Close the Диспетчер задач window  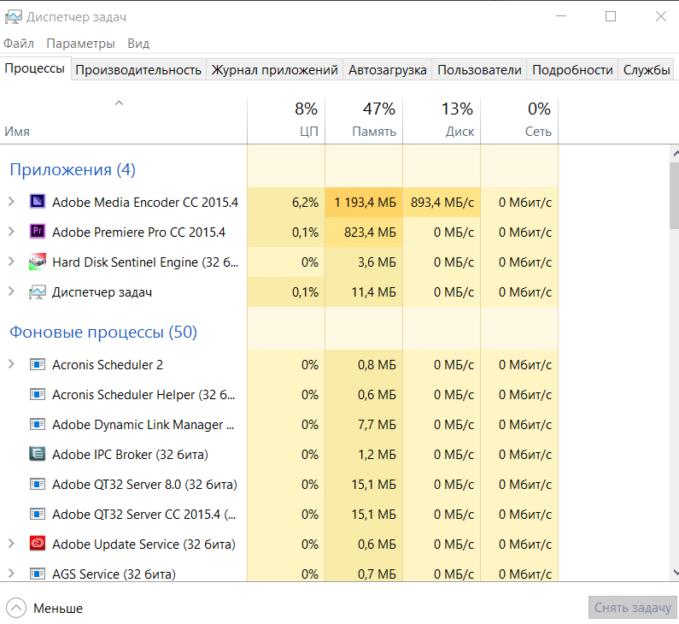(x=661, y=16)
